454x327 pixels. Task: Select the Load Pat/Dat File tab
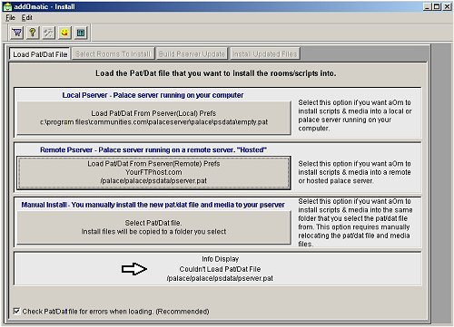[40, 54]
